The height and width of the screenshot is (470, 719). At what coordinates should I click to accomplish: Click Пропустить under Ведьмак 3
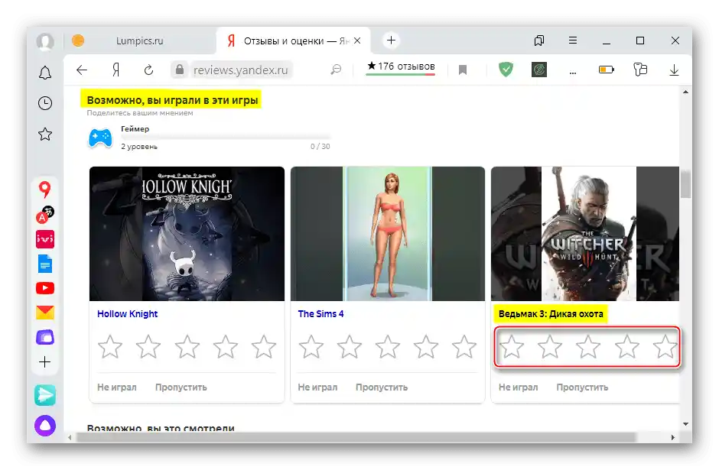pyautogui.click(x=582, y=387)
